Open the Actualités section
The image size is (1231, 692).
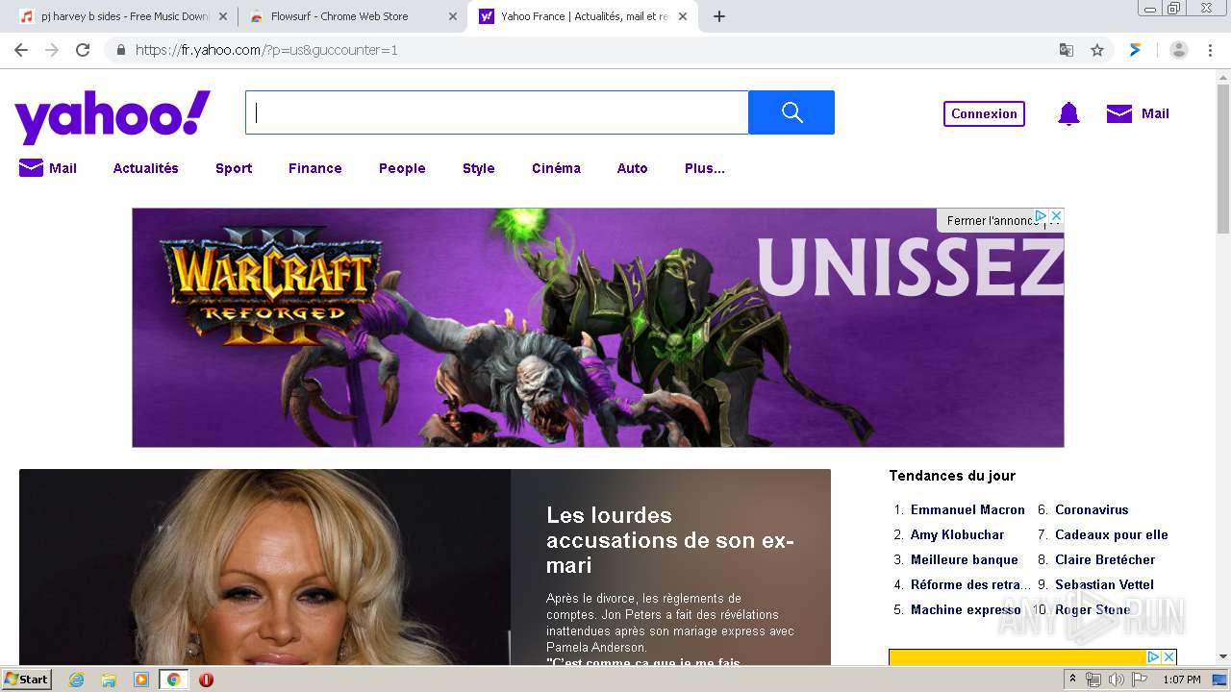tap(146, 168)
